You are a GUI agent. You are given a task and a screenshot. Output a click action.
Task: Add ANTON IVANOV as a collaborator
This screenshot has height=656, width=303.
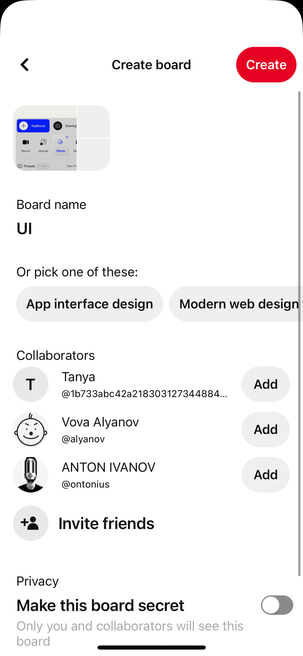(266, 474)
